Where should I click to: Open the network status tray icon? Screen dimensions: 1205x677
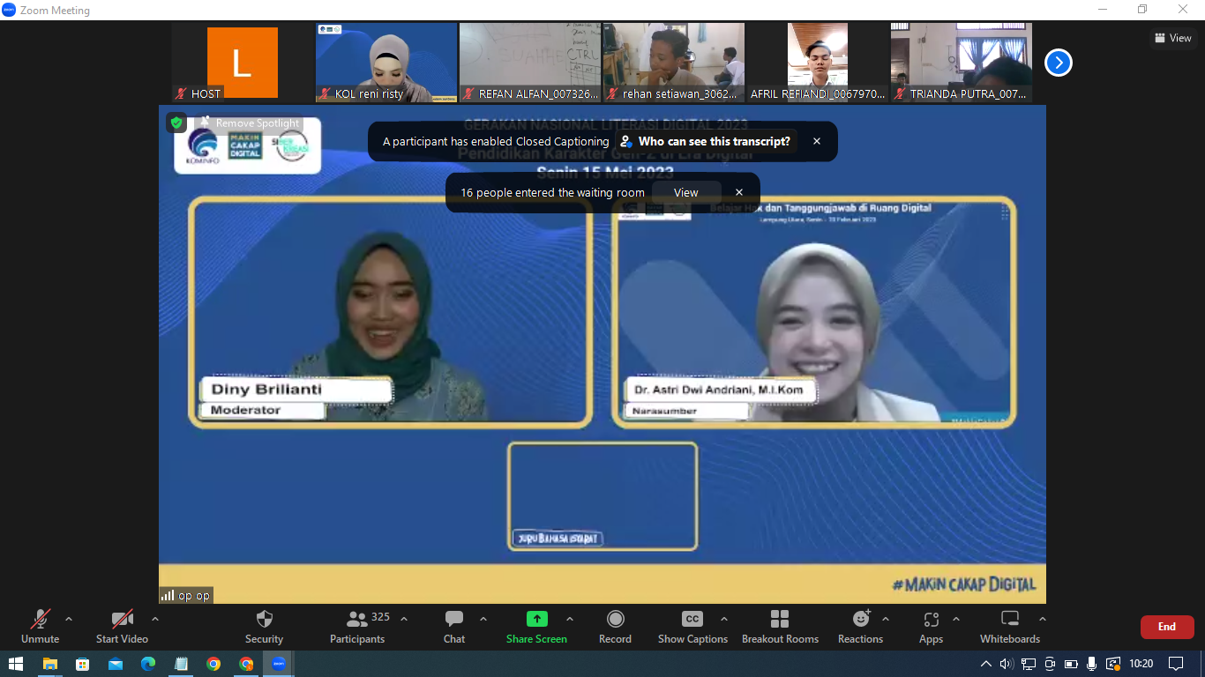(x=1028, y=664)
